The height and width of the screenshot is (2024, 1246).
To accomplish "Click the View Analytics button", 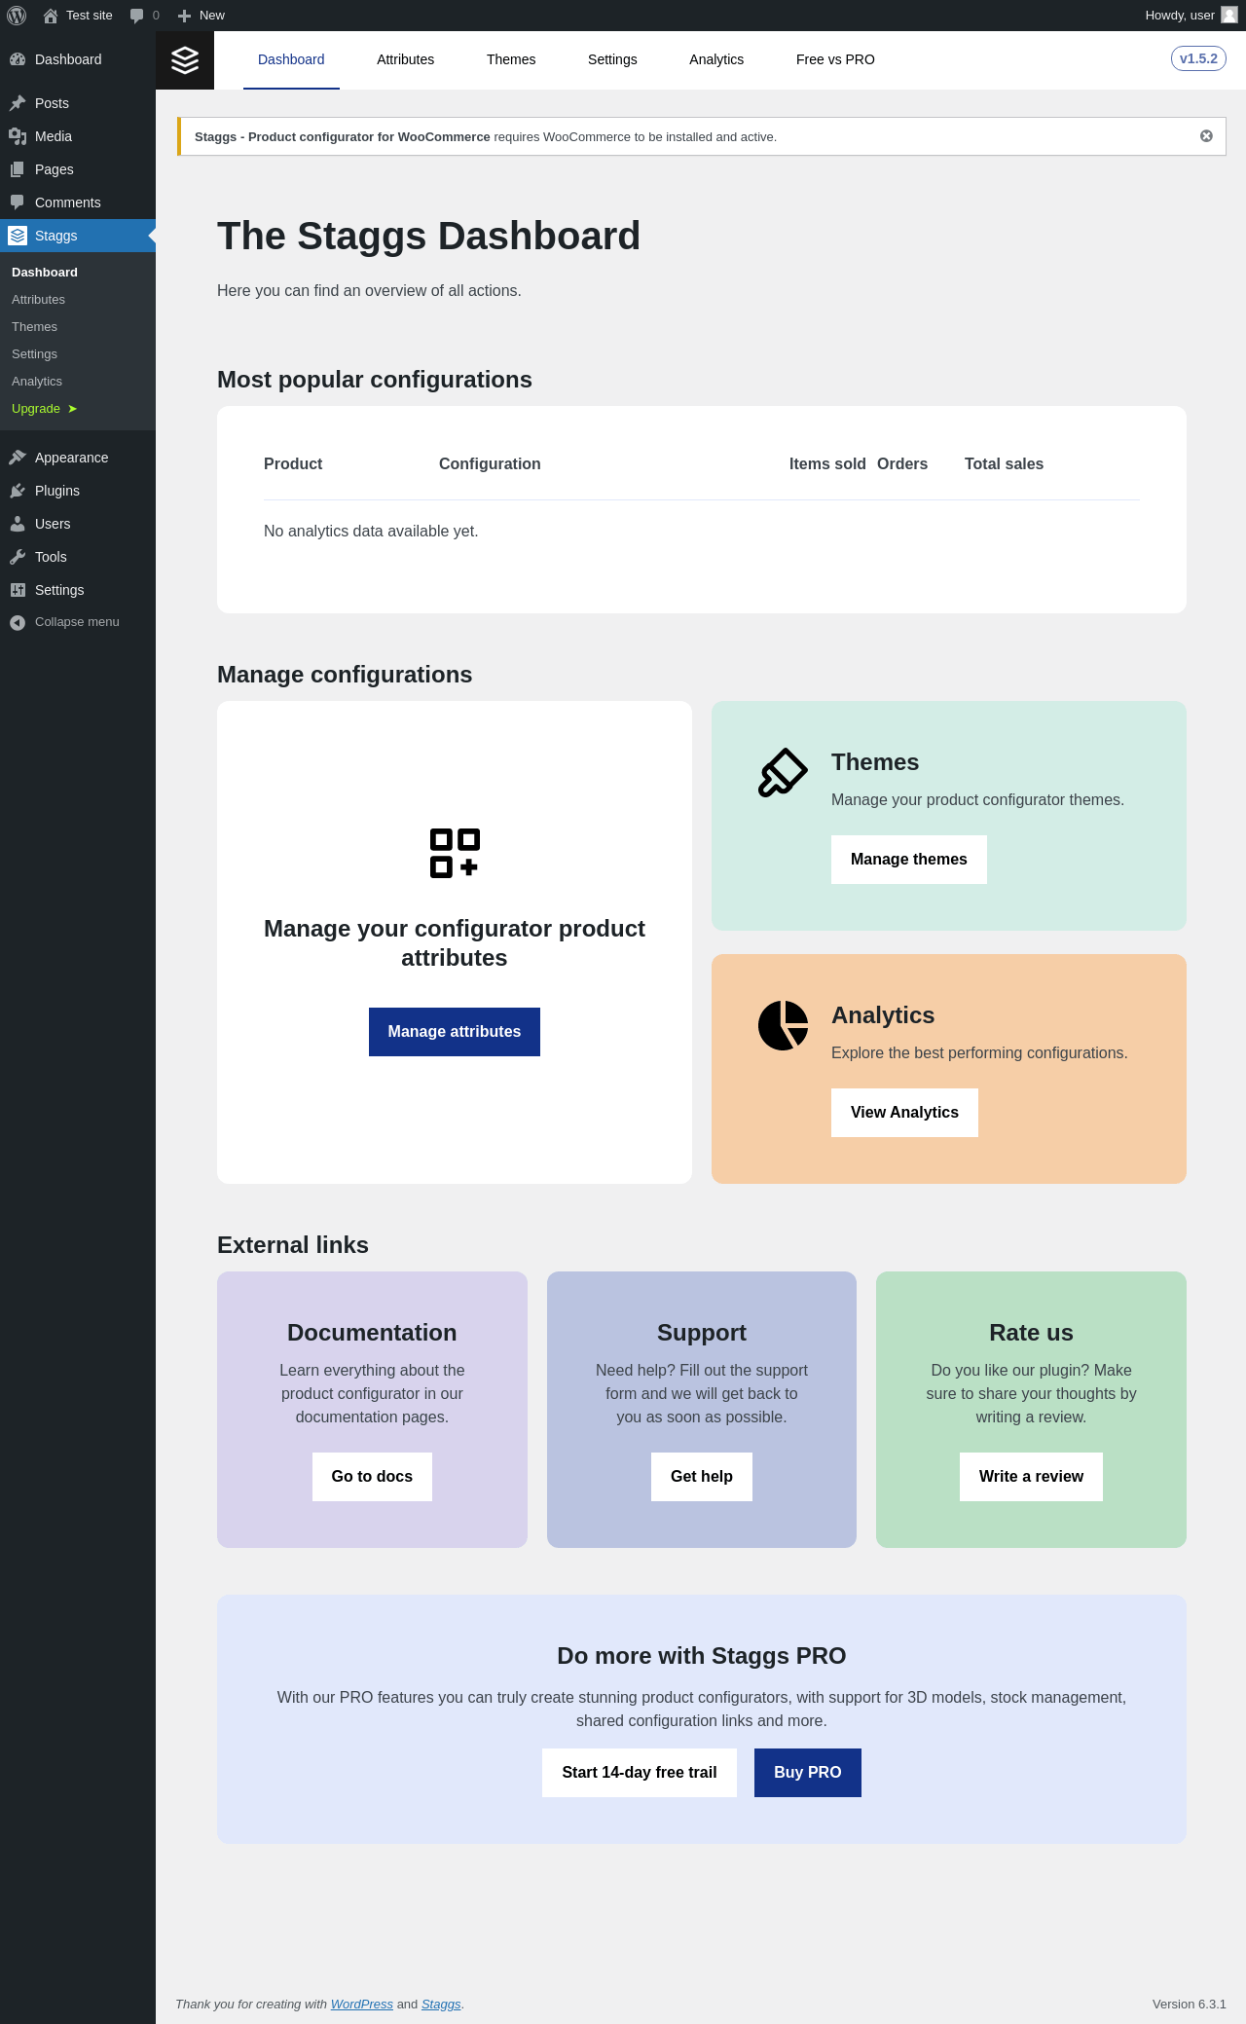I will coord(904,1113).
